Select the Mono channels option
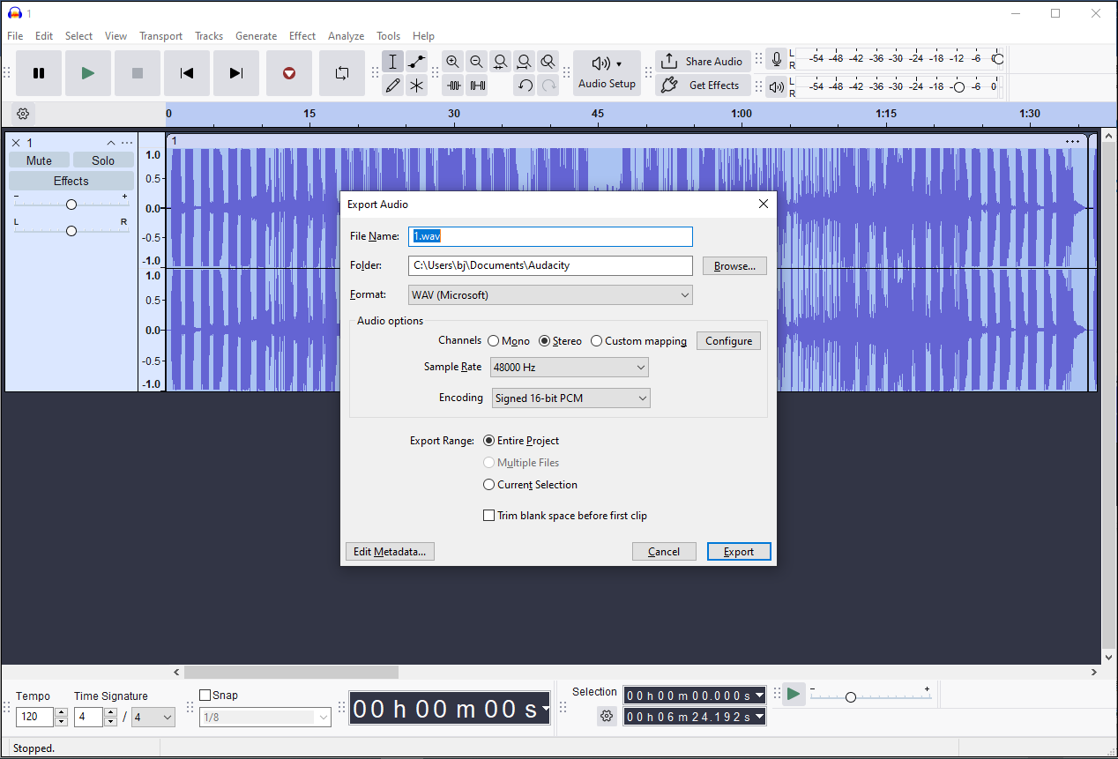Screen dimensions: 1118x759 click(x=494, y=340)
